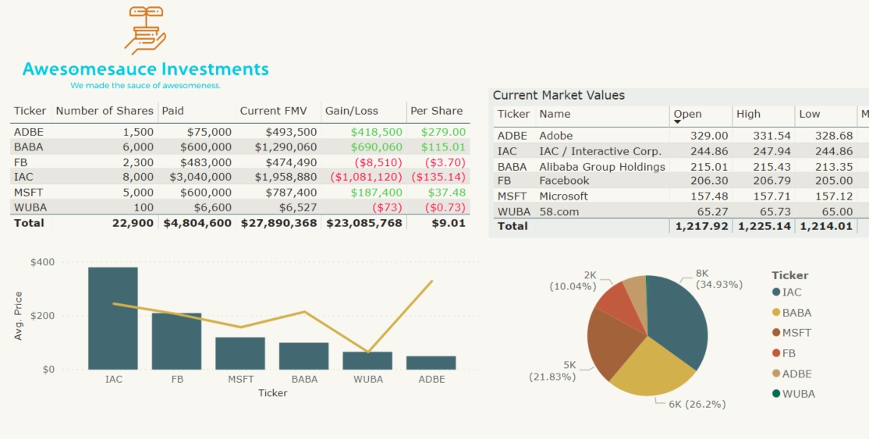The image size is (869, 439).
Task: Sort by Per Share column header
Action: tap(437, 111)
